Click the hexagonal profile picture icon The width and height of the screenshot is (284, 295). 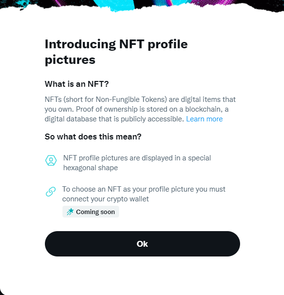(x=51, y=160)
